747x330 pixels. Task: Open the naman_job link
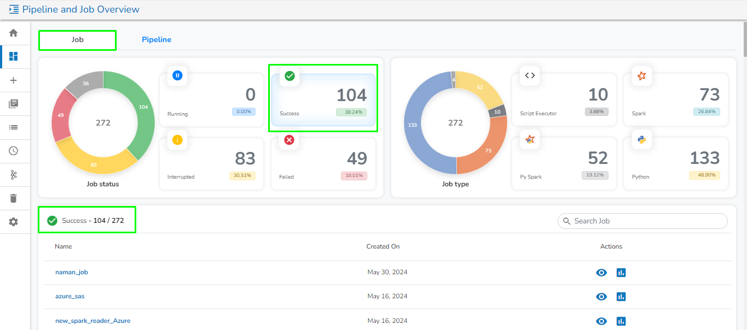pyautogui.click(x=72, y=272)
